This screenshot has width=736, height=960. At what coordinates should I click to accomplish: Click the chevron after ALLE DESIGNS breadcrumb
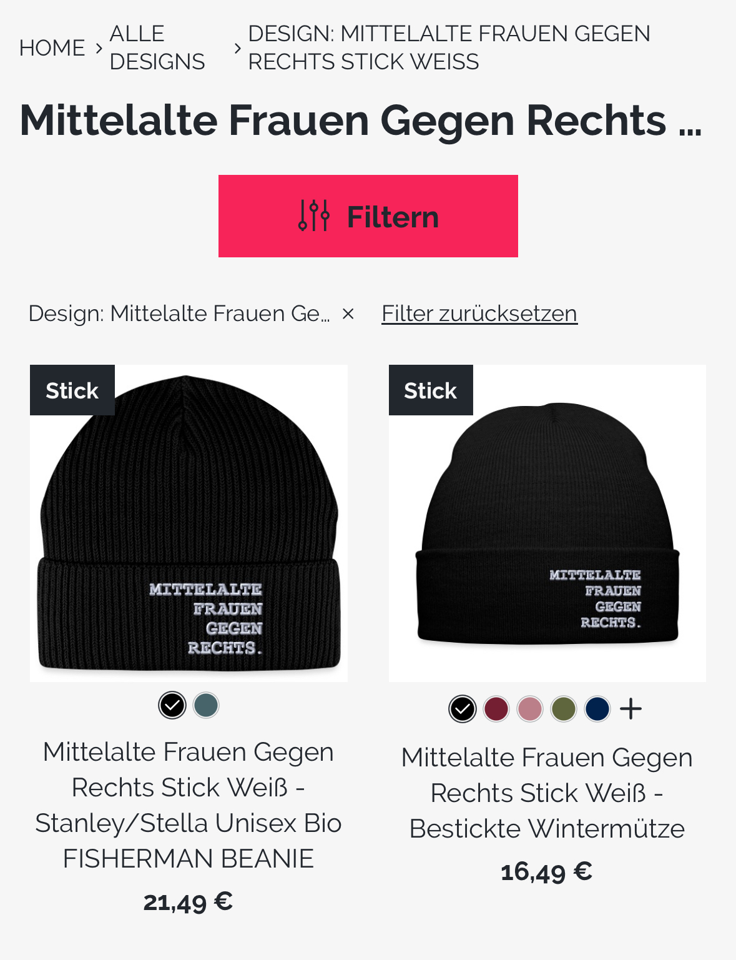coord(237,47)
